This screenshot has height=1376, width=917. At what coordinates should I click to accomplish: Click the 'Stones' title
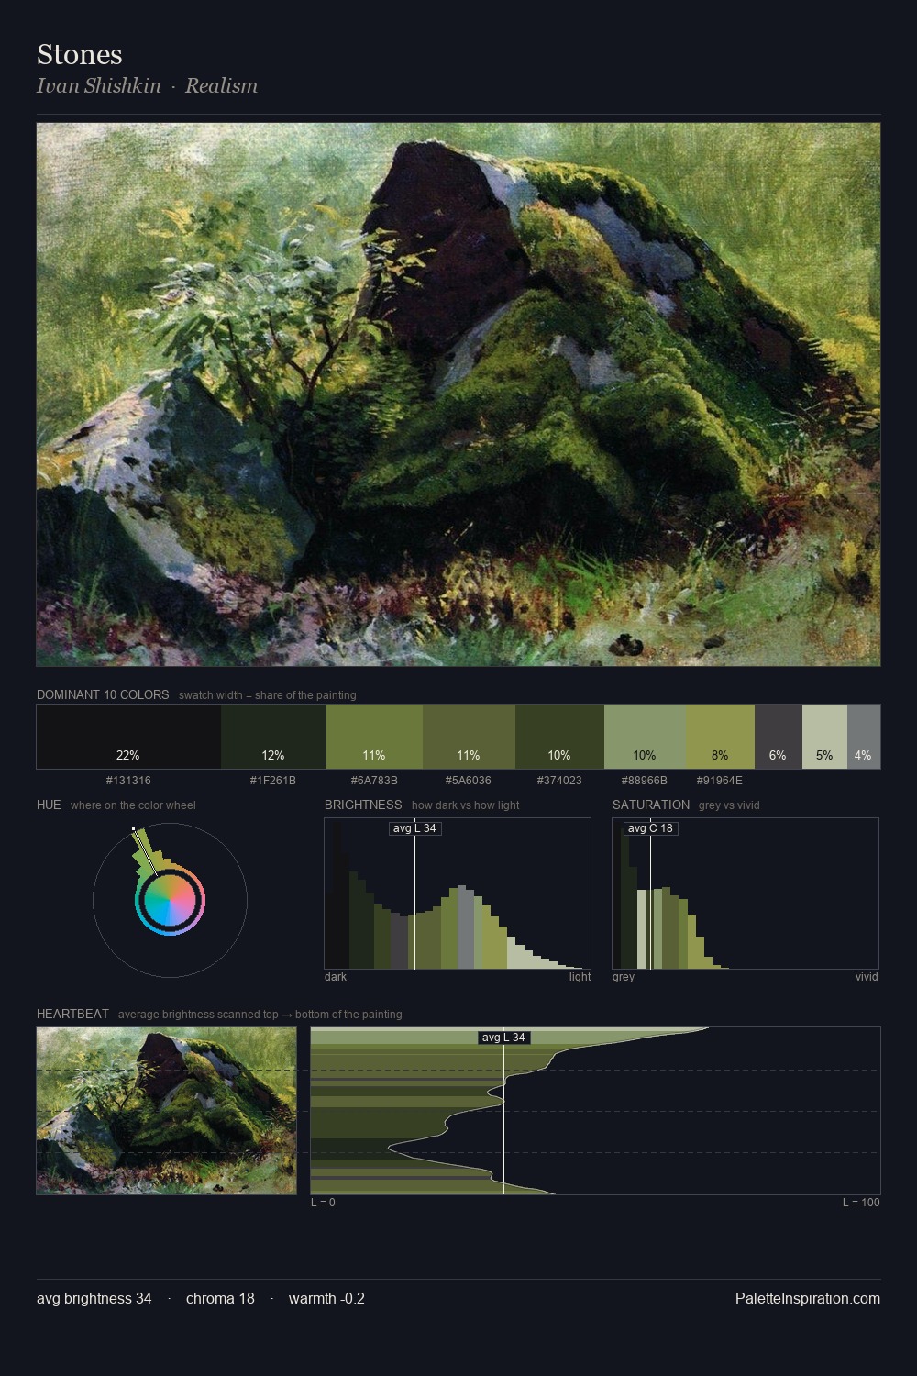point(80,55)
